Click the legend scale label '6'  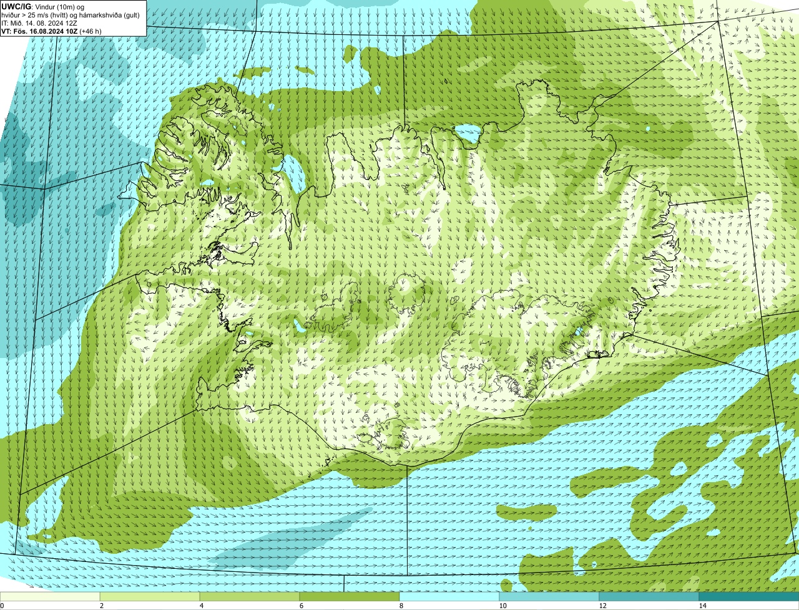click(x=301, y=606)
